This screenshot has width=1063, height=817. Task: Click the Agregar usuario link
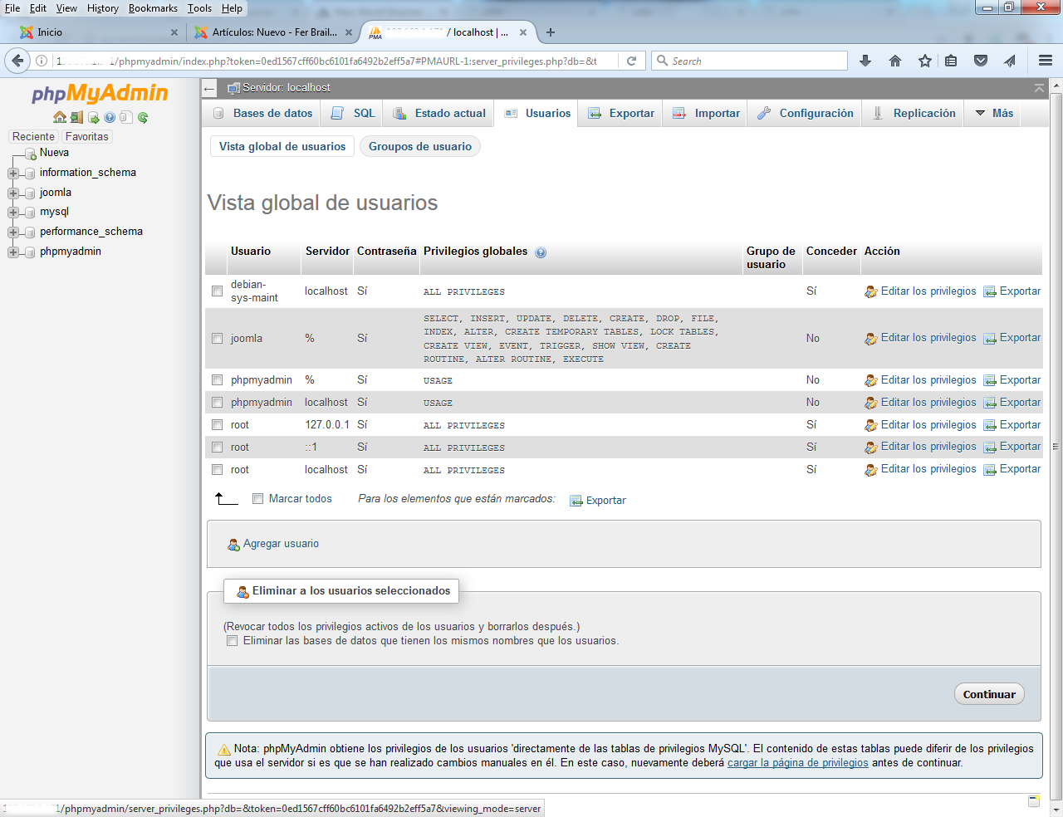281,544
